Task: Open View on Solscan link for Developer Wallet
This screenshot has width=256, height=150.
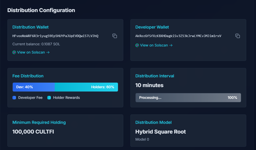Action: [154, 45]
